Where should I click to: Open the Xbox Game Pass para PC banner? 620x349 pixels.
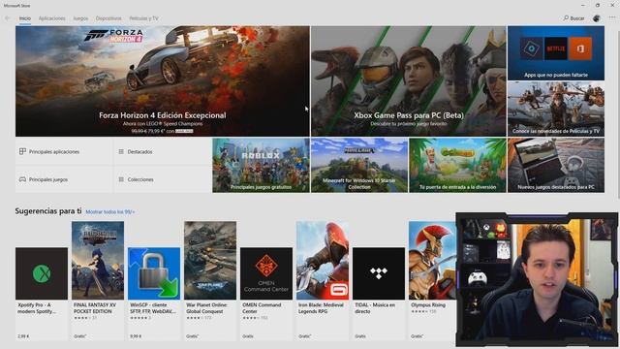tap(409, 81)
